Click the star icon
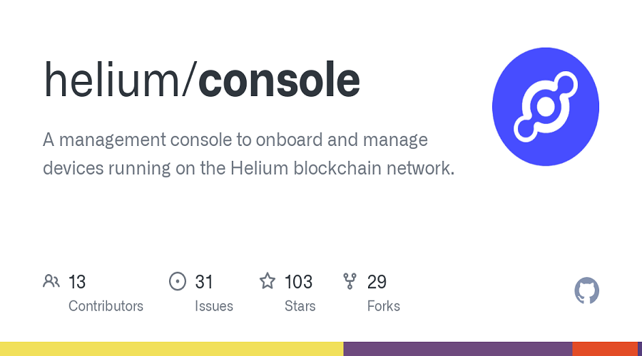This screenshot has width=642, height=356. coord(267,281)
